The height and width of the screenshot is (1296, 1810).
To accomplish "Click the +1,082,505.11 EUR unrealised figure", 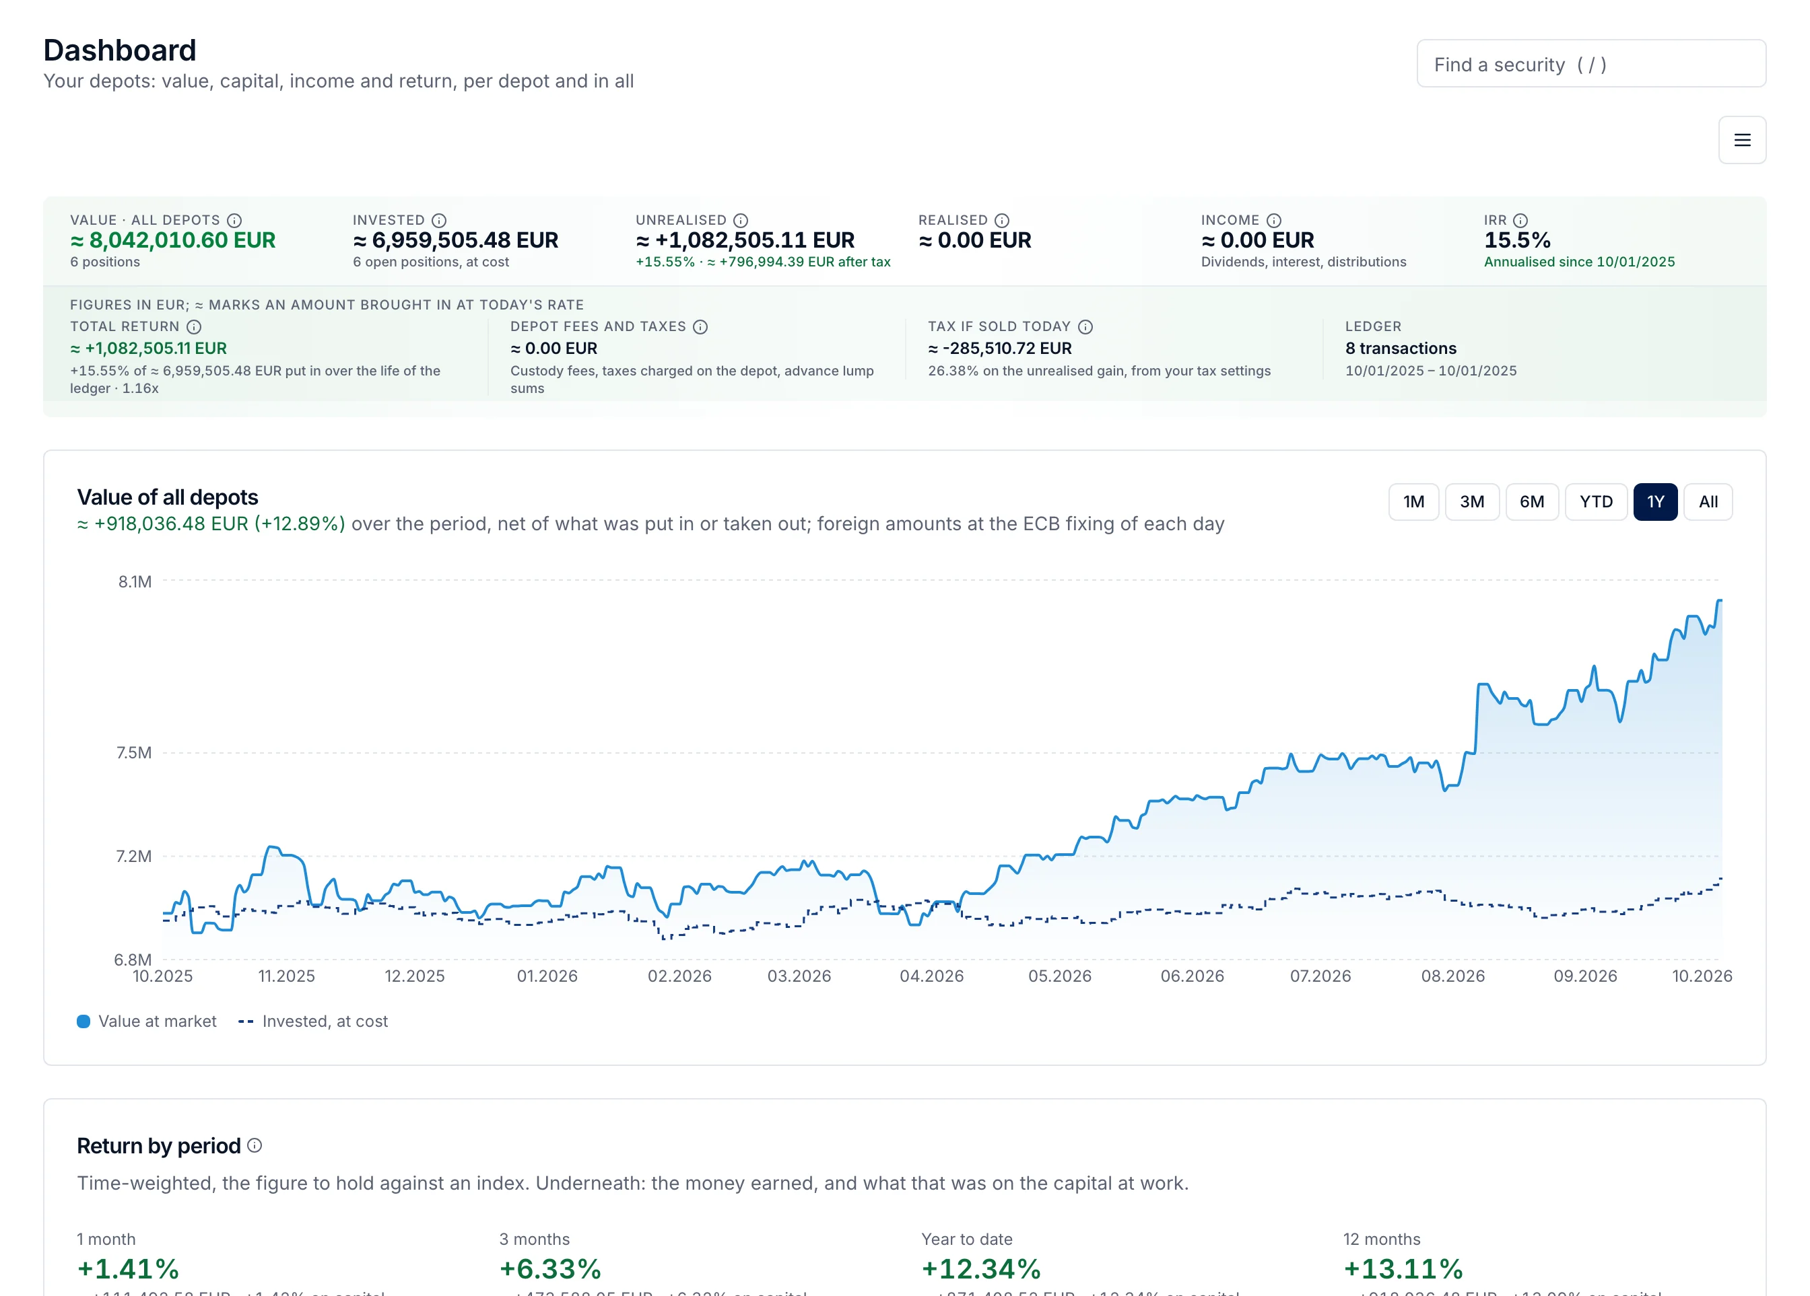I will [745, 240].
